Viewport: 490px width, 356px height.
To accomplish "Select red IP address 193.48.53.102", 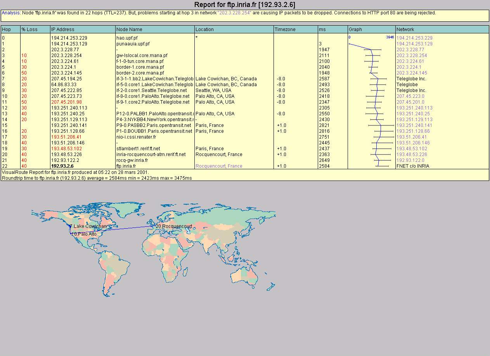I will 66,149.
